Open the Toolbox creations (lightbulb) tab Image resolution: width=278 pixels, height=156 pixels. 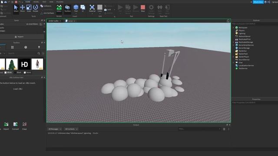point(39,47)
